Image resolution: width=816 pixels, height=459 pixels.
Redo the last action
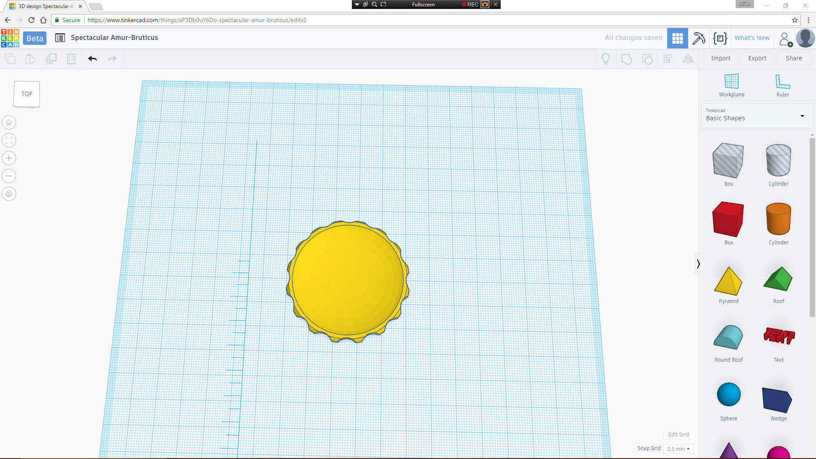click(x=112, y=59)
